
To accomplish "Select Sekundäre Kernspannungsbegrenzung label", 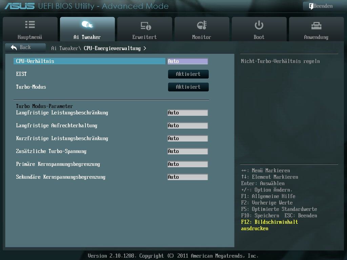I will point(61,177).
